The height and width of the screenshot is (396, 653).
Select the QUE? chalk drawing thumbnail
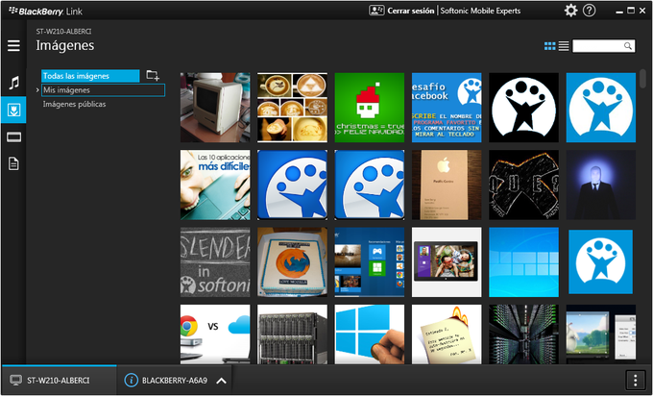tap(523, 185)
